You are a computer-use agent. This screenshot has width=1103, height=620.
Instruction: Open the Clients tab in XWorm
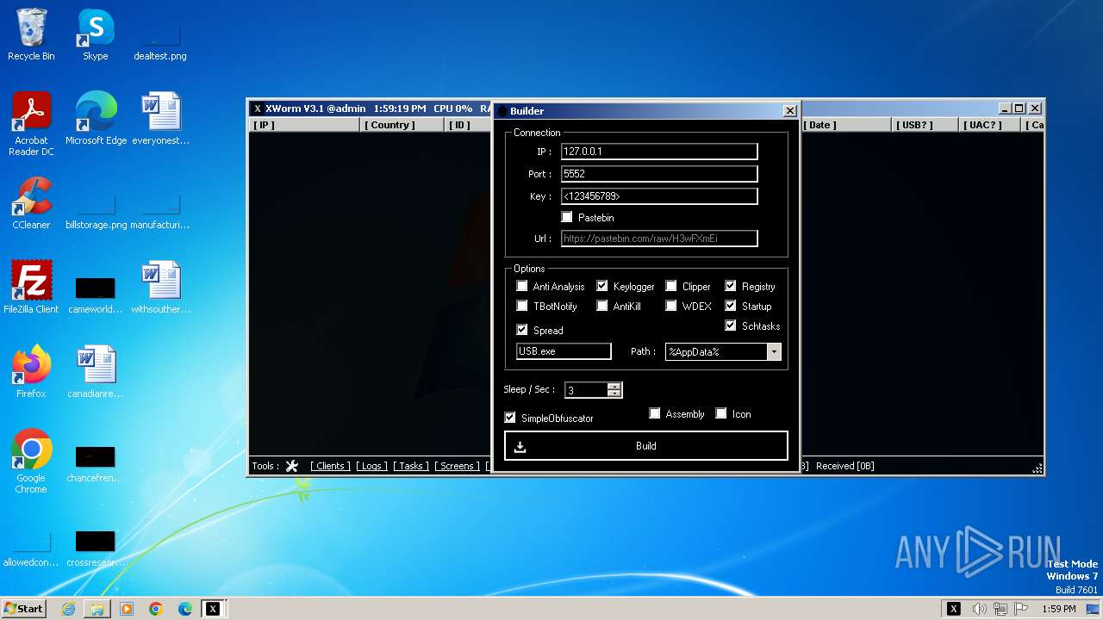[x=330, y=466]
